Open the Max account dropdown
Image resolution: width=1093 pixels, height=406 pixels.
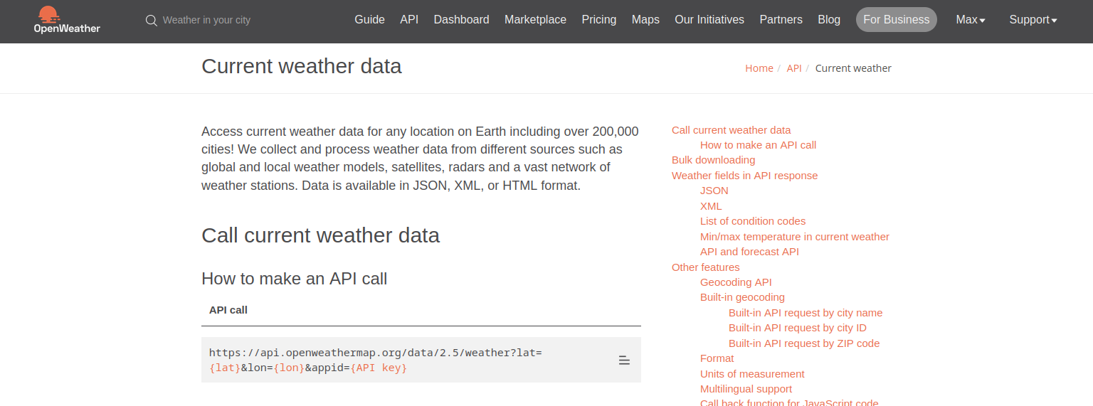pos(970,20)
